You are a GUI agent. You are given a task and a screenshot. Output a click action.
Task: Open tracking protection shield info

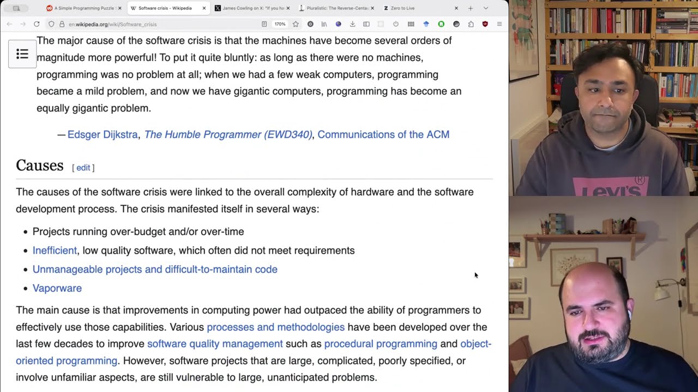click(51, 24)
